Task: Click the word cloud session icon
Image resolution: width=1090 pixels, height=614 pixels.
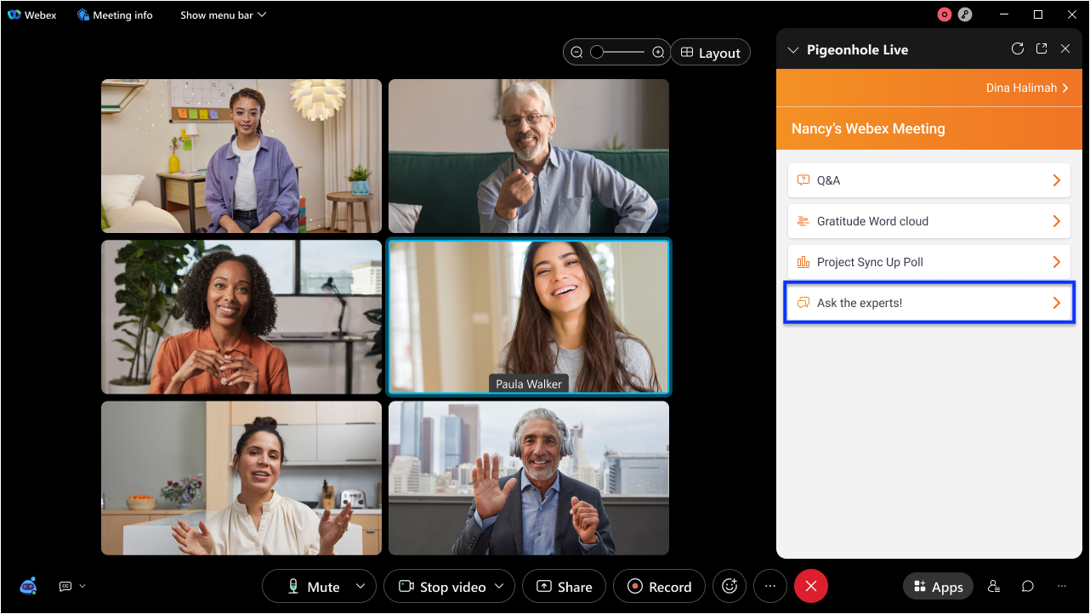Action: click(x=803, y=221)
